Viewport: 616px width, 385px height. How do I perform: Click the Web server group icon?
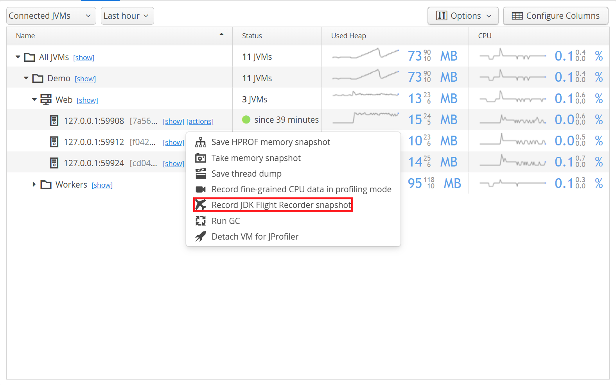[46, 100]
